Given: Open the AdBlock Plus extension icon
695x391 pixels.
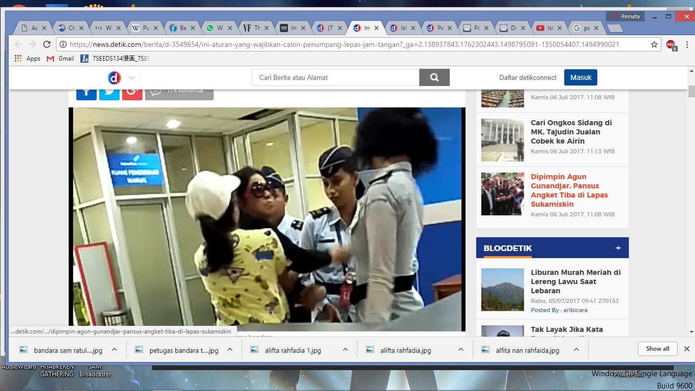Looking at the screenshot, I should click(x=671, y=45).
